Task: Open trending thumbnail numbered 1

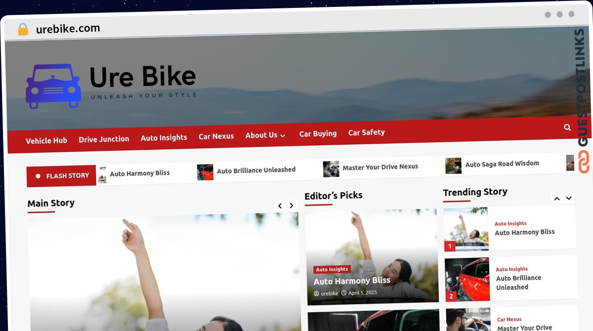Action: (x=466, y=229)
